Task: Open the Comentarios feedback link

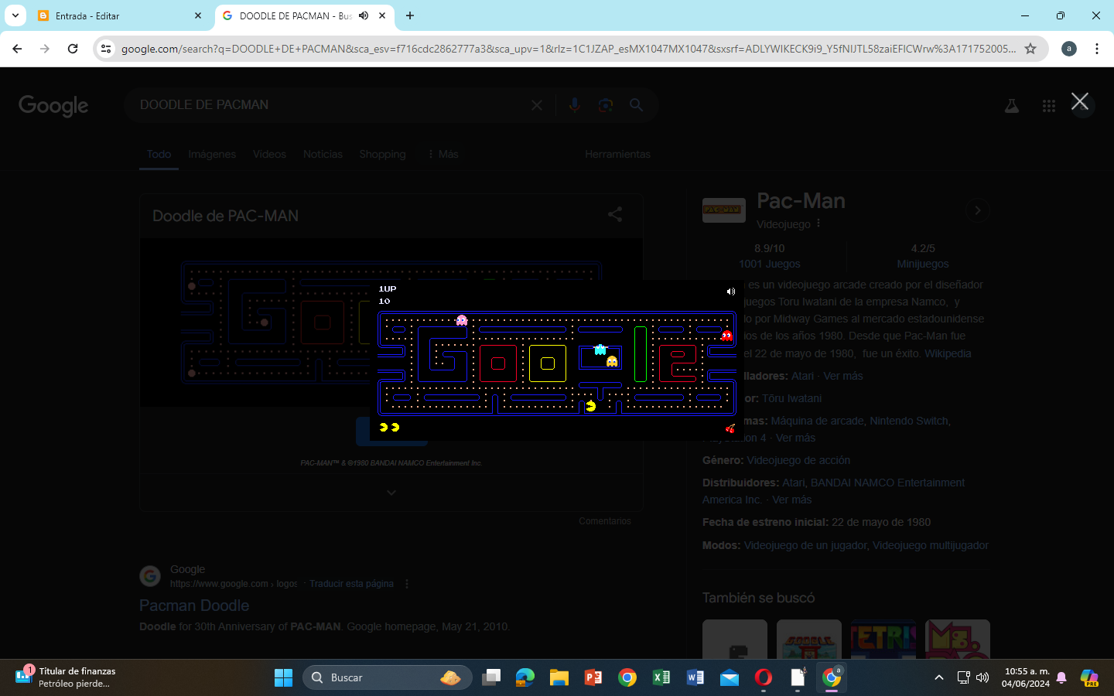Action: click(605, 521)
